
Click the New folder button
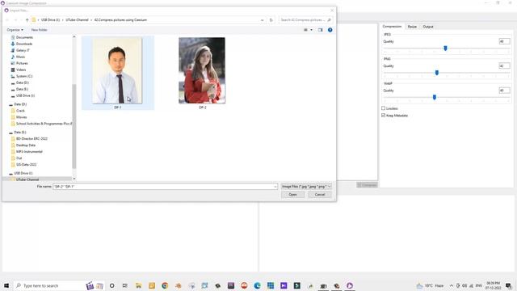pos(39,30)
